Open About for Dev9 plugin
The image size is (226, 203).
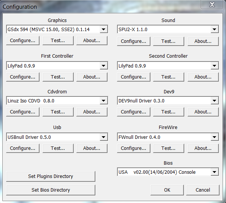[x=203, y=112]
